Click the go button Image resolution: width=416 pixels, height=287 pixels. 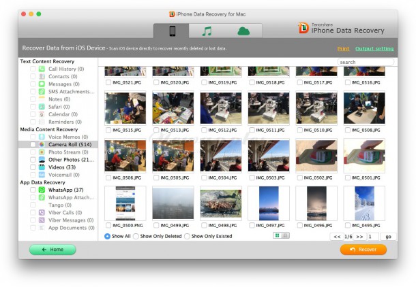388,237
